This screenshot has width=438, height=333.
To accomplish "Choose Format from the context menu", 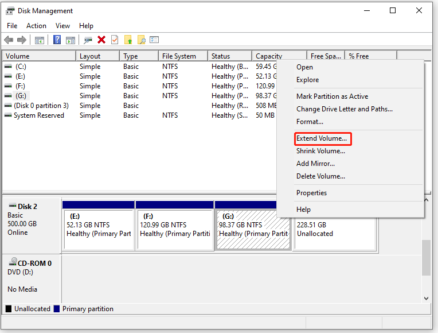I will tap(310, 122).
